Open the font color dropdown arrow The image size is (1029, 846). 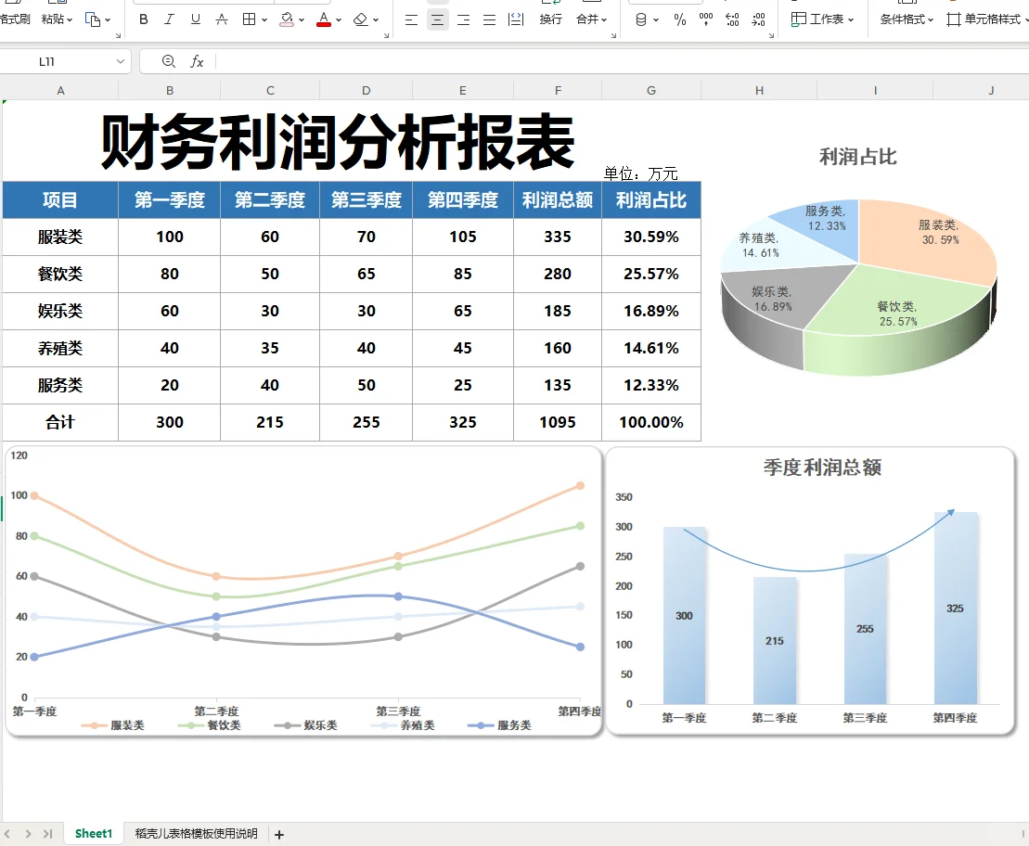click(339, 20)
